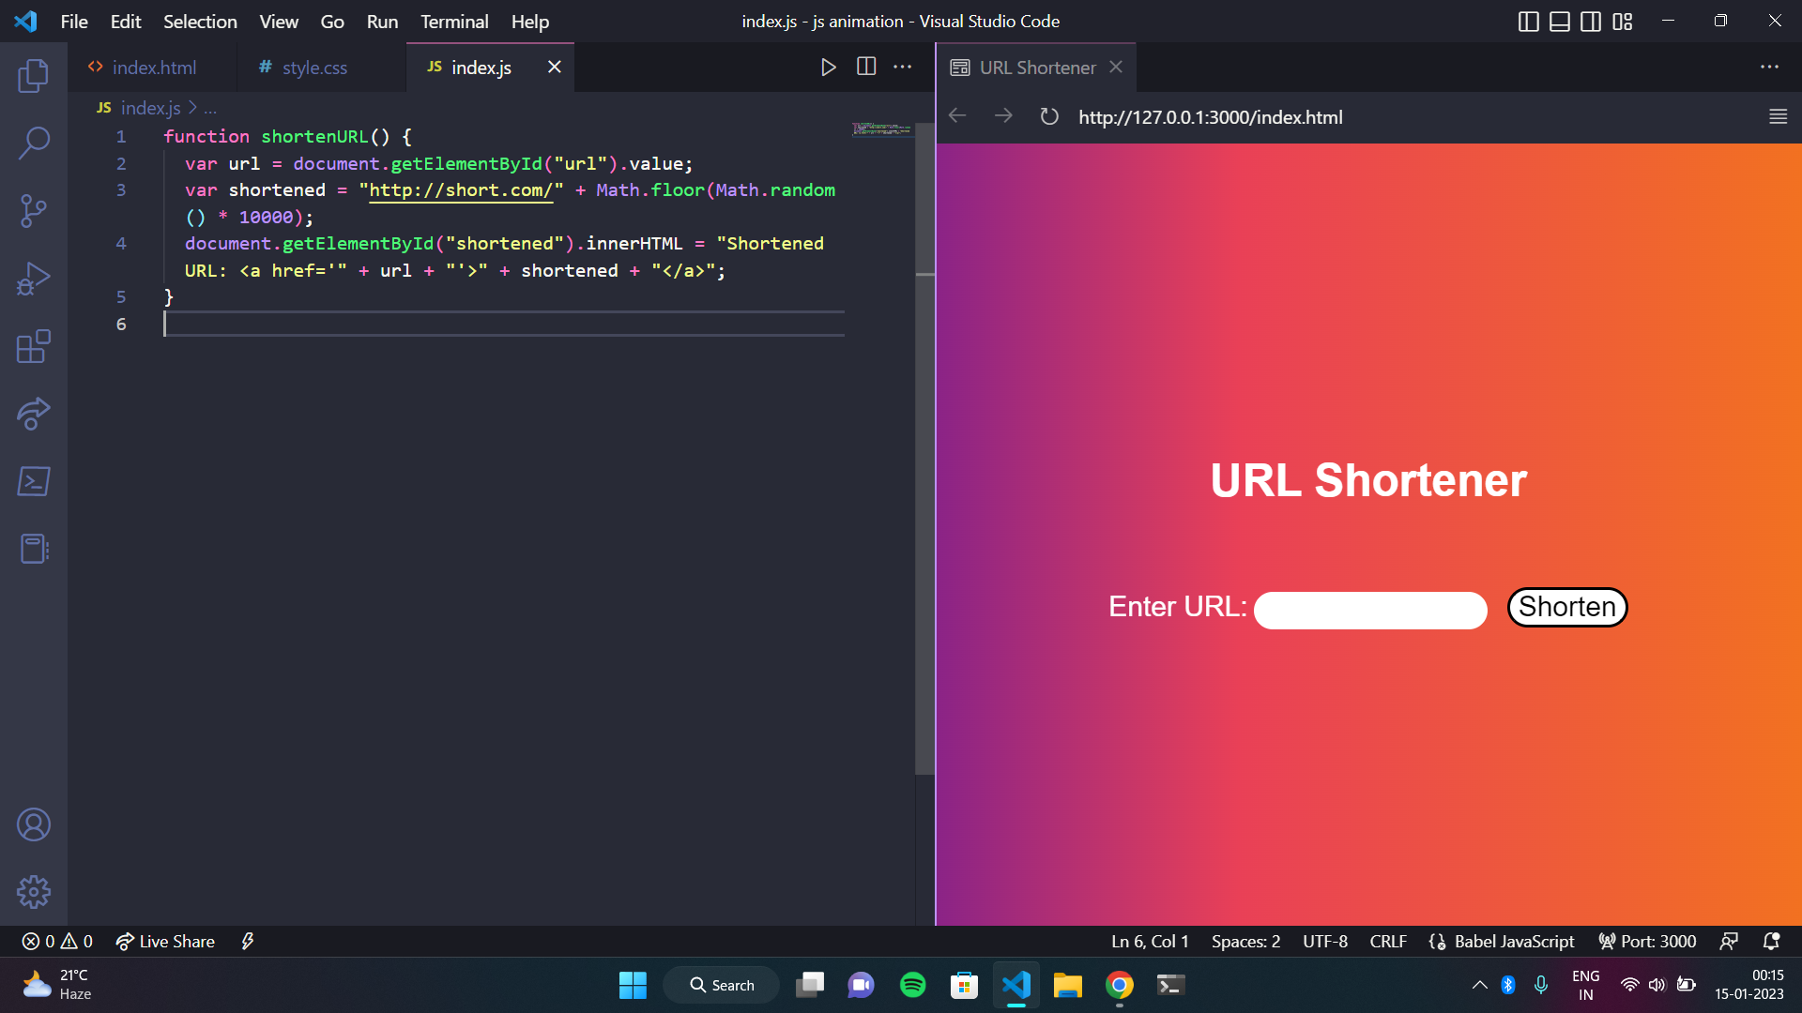This screenshot has width=1802, height=1013.
Task: Open the Explorer view in activity bar
Action: point(34,76)
